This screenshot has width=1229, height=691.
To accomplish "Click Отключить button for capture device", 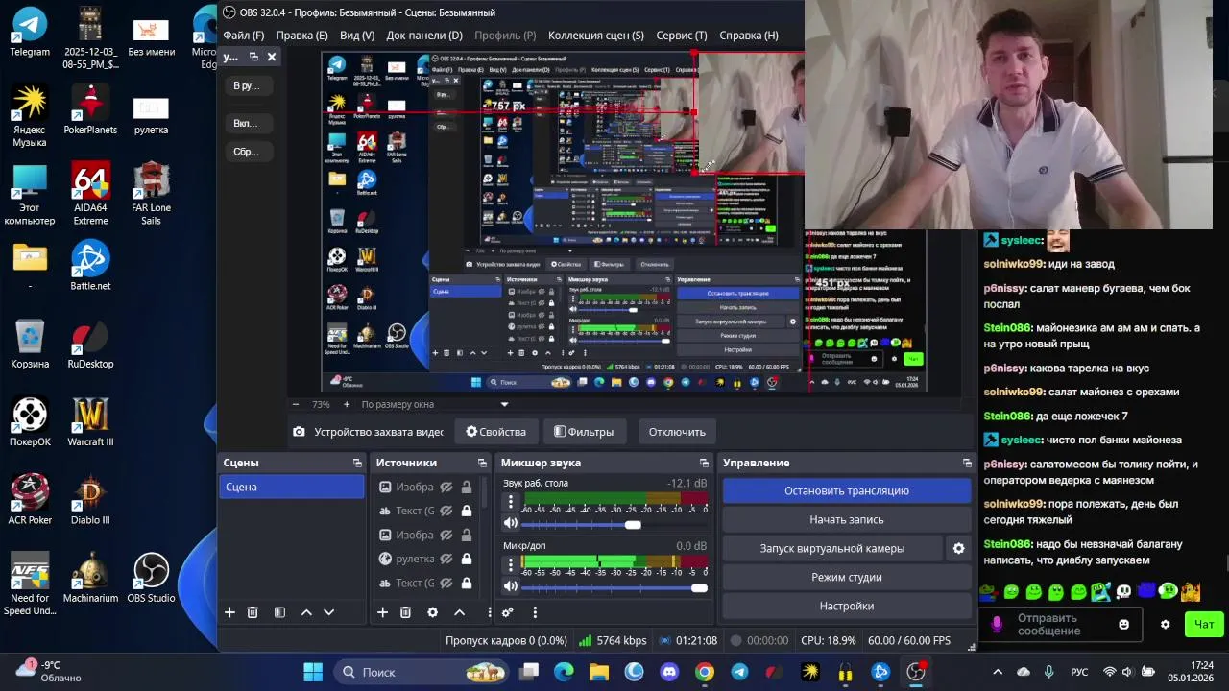I will click(677, 432).
